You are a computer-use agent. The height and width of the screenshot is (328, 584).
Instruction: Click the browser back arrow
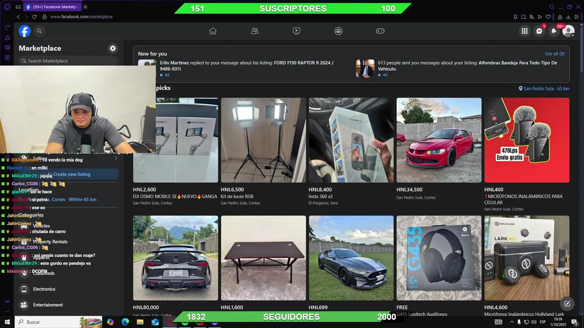click(x=18, y=17)
